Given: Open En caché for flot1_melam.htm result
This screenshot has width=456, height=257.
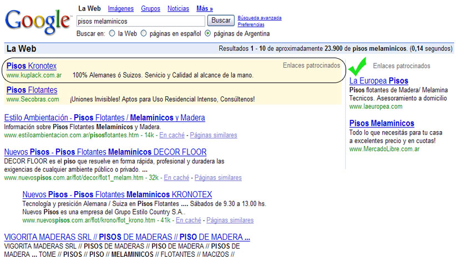Looking at the screenshot, I should pyautogui.click(x=176, y=177).
